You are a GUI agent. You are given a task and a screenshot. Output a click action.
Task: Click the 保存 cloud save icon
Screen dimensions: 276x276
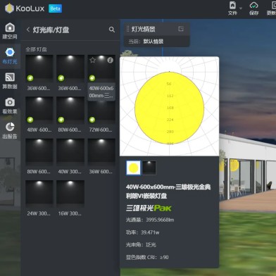pos(253,8)
